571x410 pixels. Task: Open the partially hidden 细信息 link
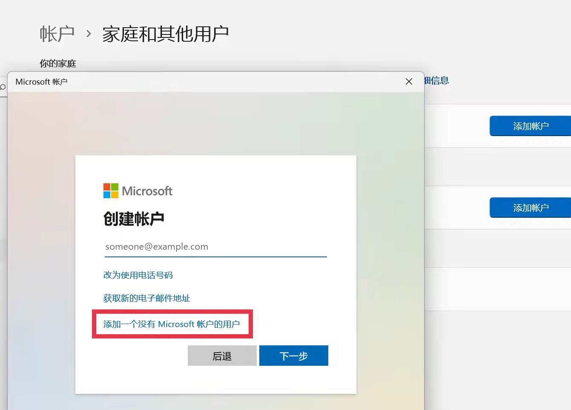click(x=437, y=81)
